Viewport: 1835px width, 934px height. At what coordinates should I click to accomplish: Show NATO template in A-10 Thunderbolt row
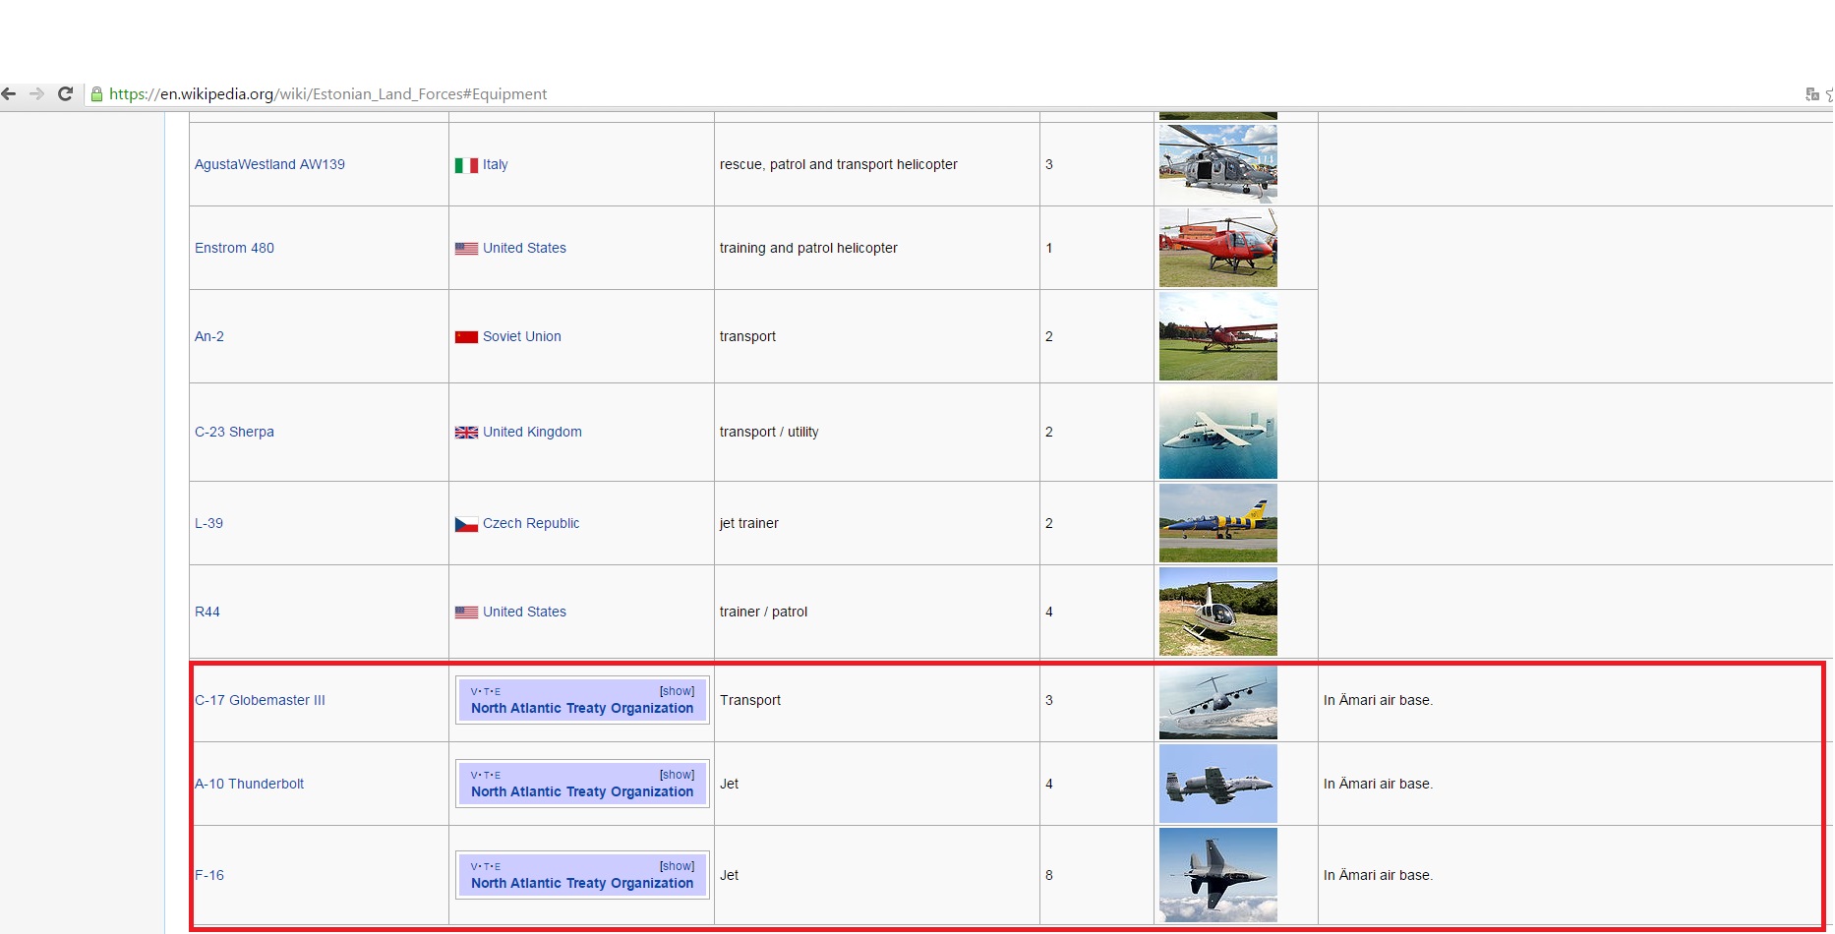tap(677, 775)
